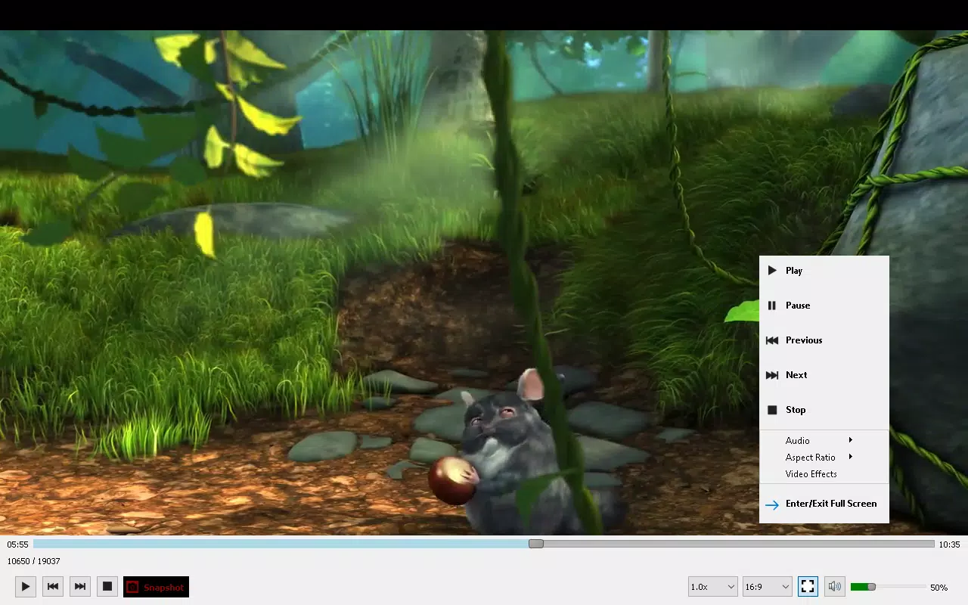
Task: Open the 1.0x playback speed dropdown
Action: (712, 587)
